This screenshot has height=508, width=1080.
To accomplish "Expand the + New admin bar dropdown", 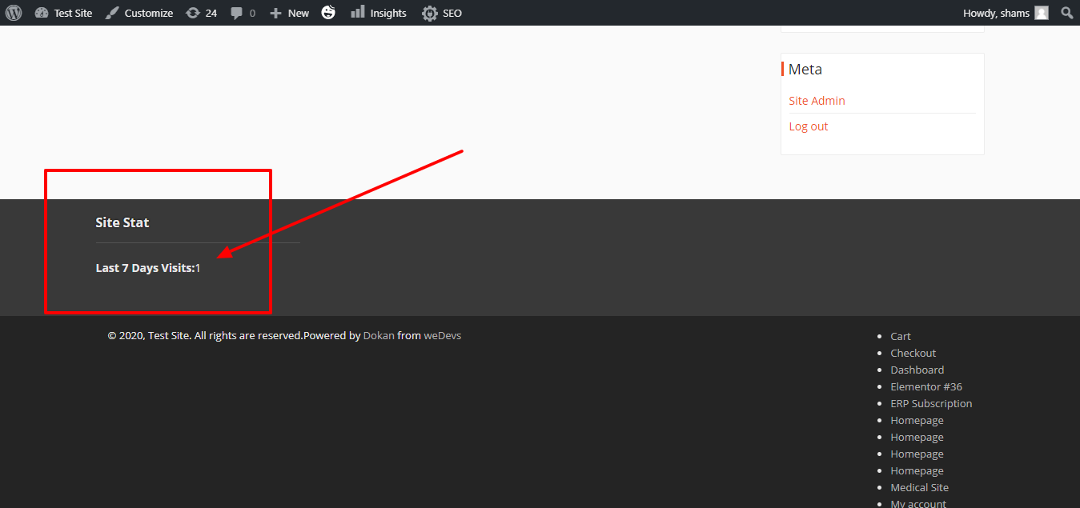I will pyautogui.click(x=289, y=12).
